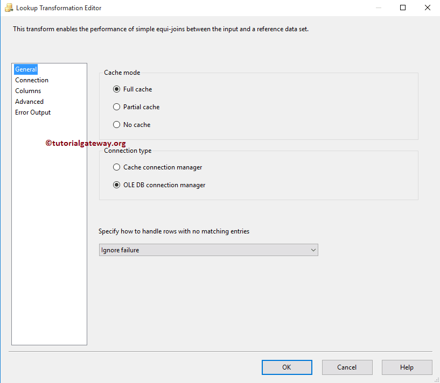Click the tutorialgateway.org watermark link

86,143
